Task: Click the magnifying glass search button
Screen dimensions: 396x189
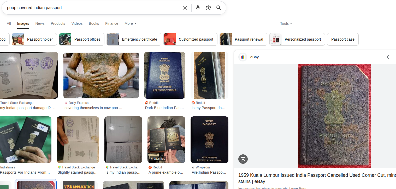Action: [x=219, y=8]
